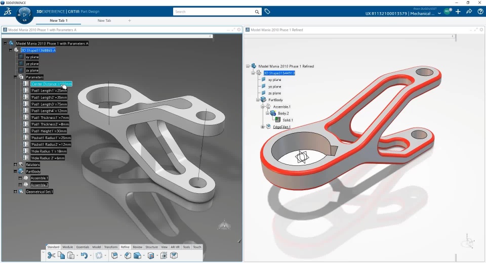Screen dimensions: 486x263
Task: Select the Draft Angle tool
Action: click(x=137, y=255)
